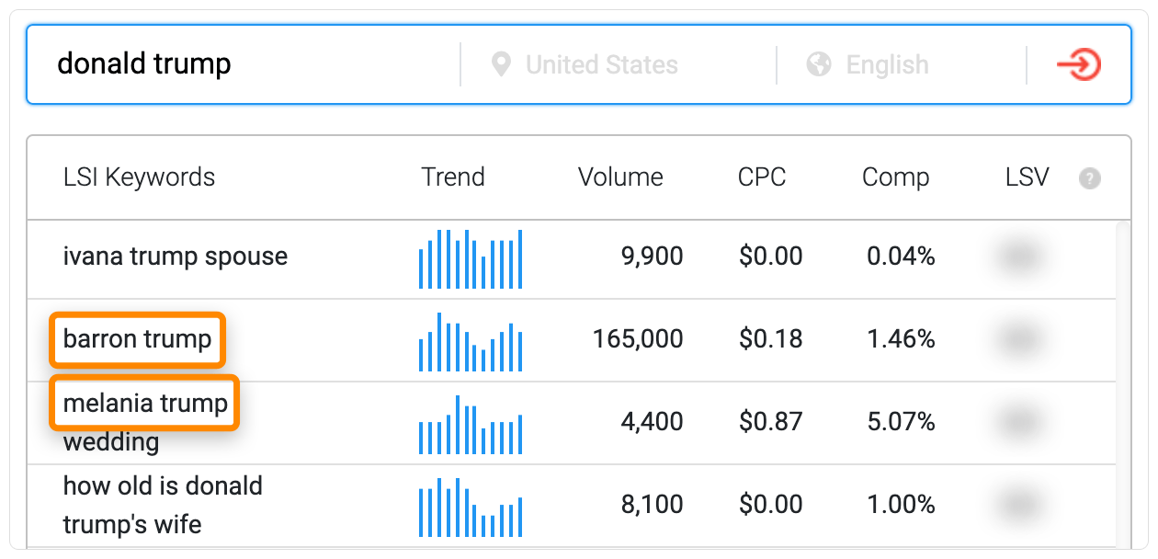Sort by the Comp column header
Viewport: 1158px width, 559px height.
pyautogui.click(x=895, y=177)
